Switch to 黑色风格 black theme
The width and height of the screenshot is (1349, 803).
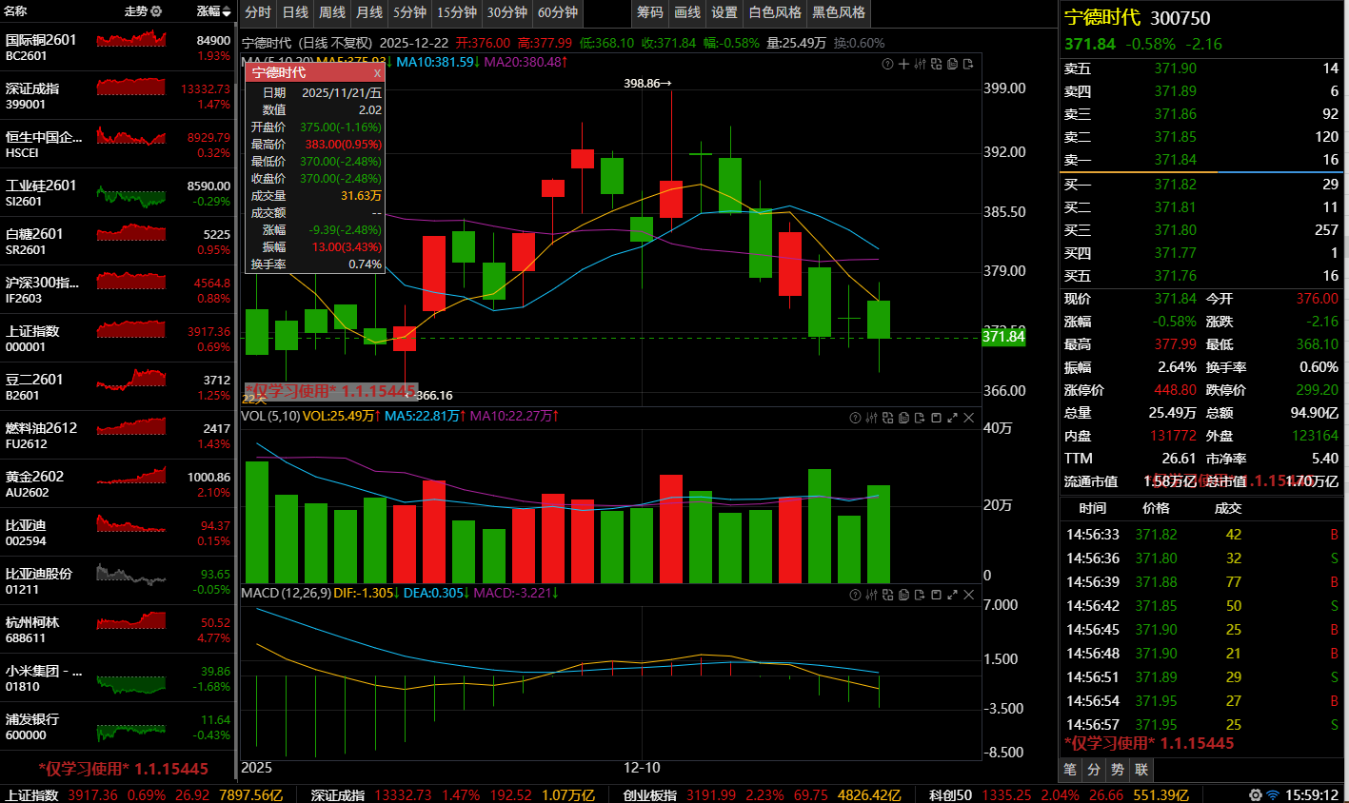[x=839, y=12]
